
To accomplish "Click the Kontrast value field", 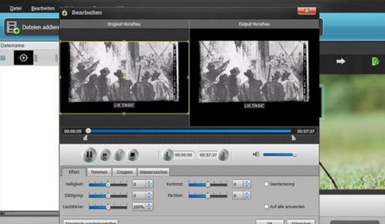I will [238, 184].
